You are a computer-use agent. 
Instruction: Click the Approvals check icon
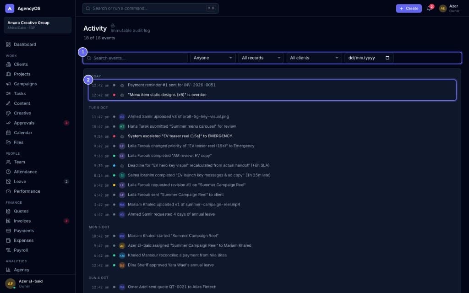pyautogui.click(x=8, y=123)
